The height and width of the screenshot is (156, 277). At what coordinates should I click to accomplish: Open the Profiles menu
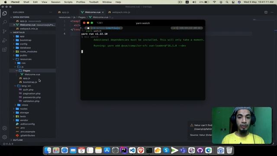(x=81, y=2)
